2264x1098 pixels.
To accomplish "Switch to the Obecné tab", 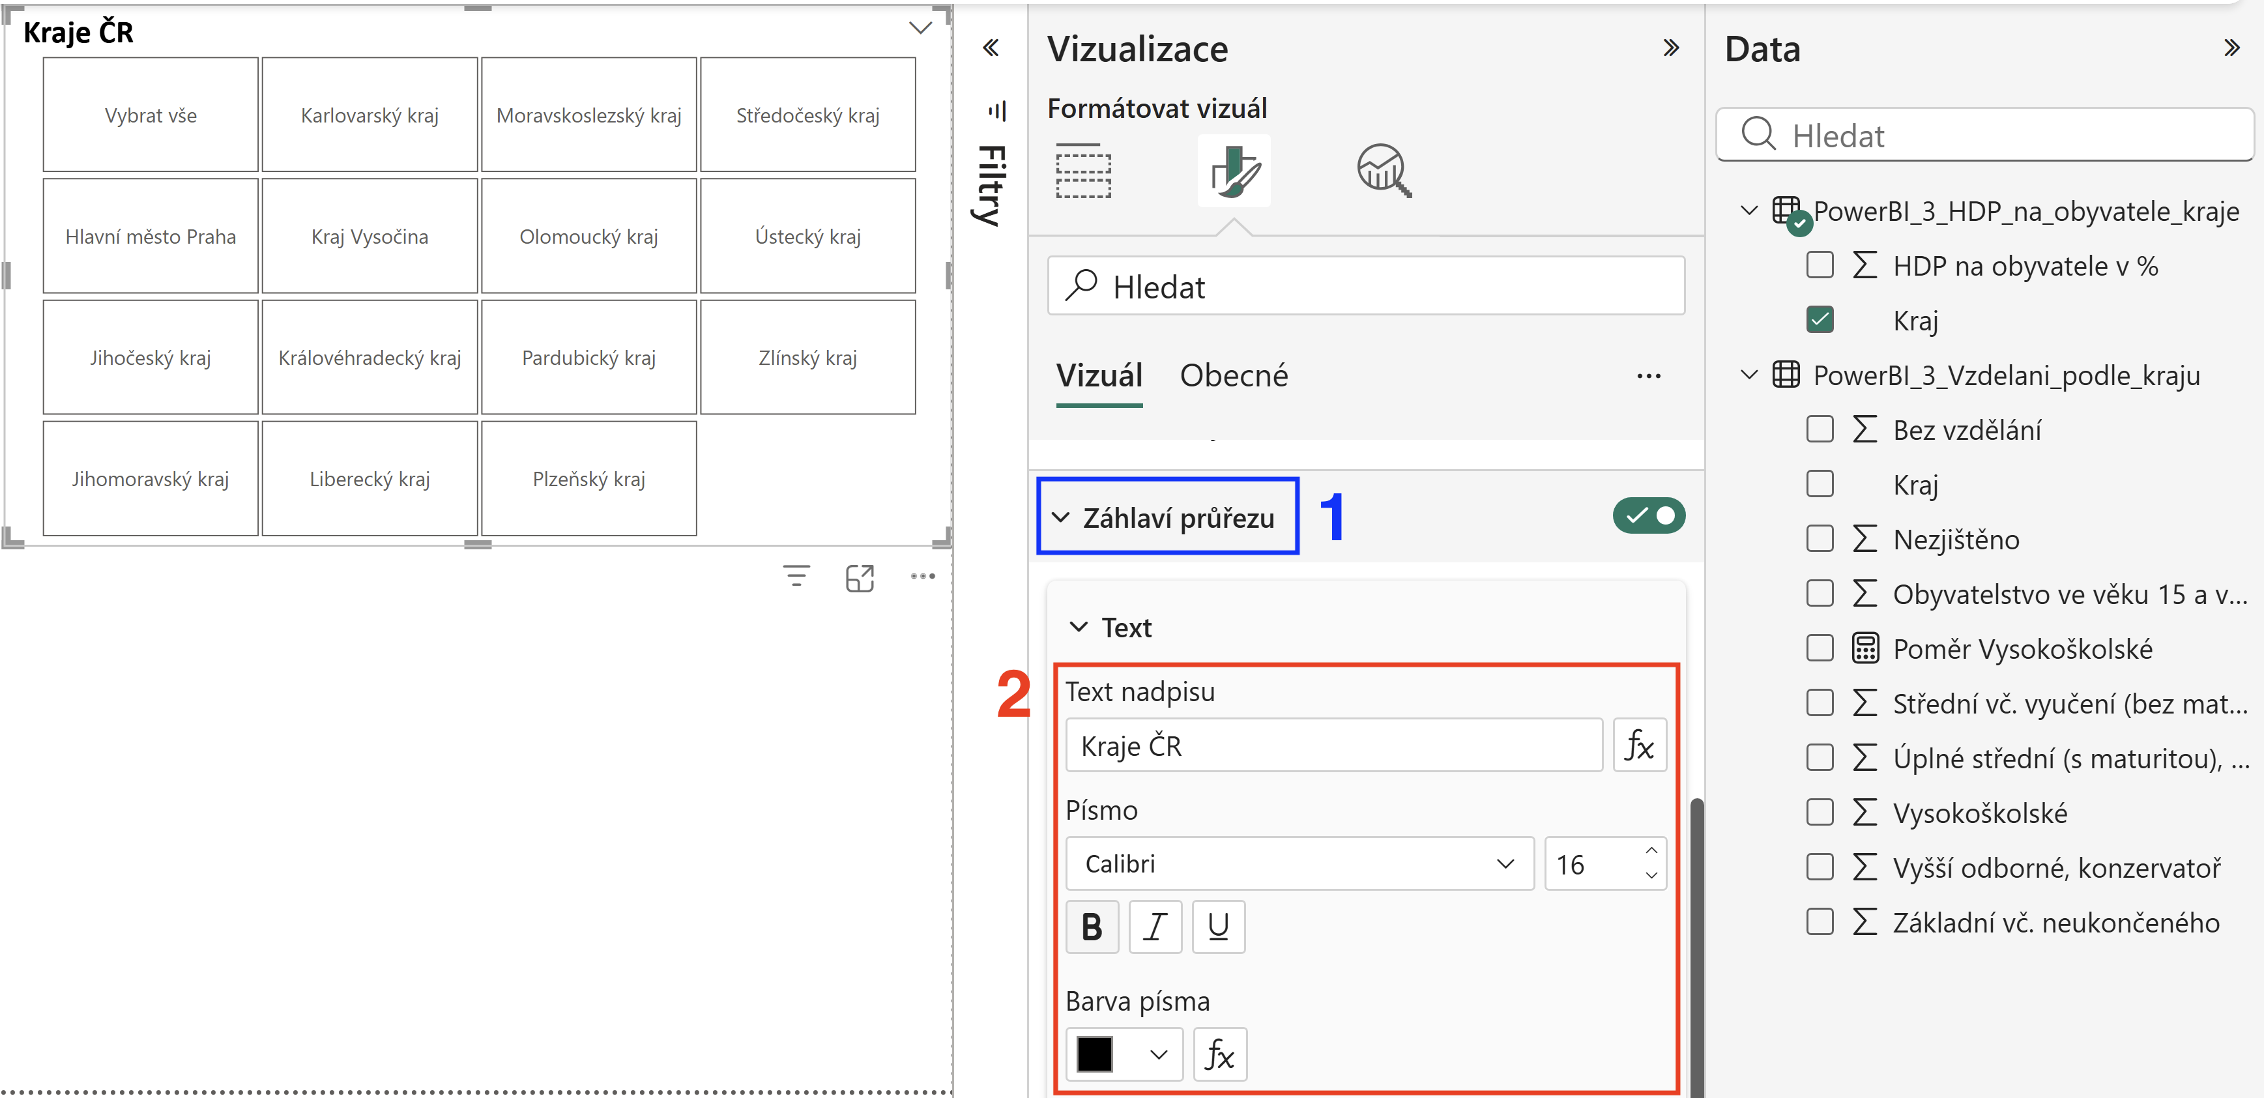I will click(x=1234, y=376).
